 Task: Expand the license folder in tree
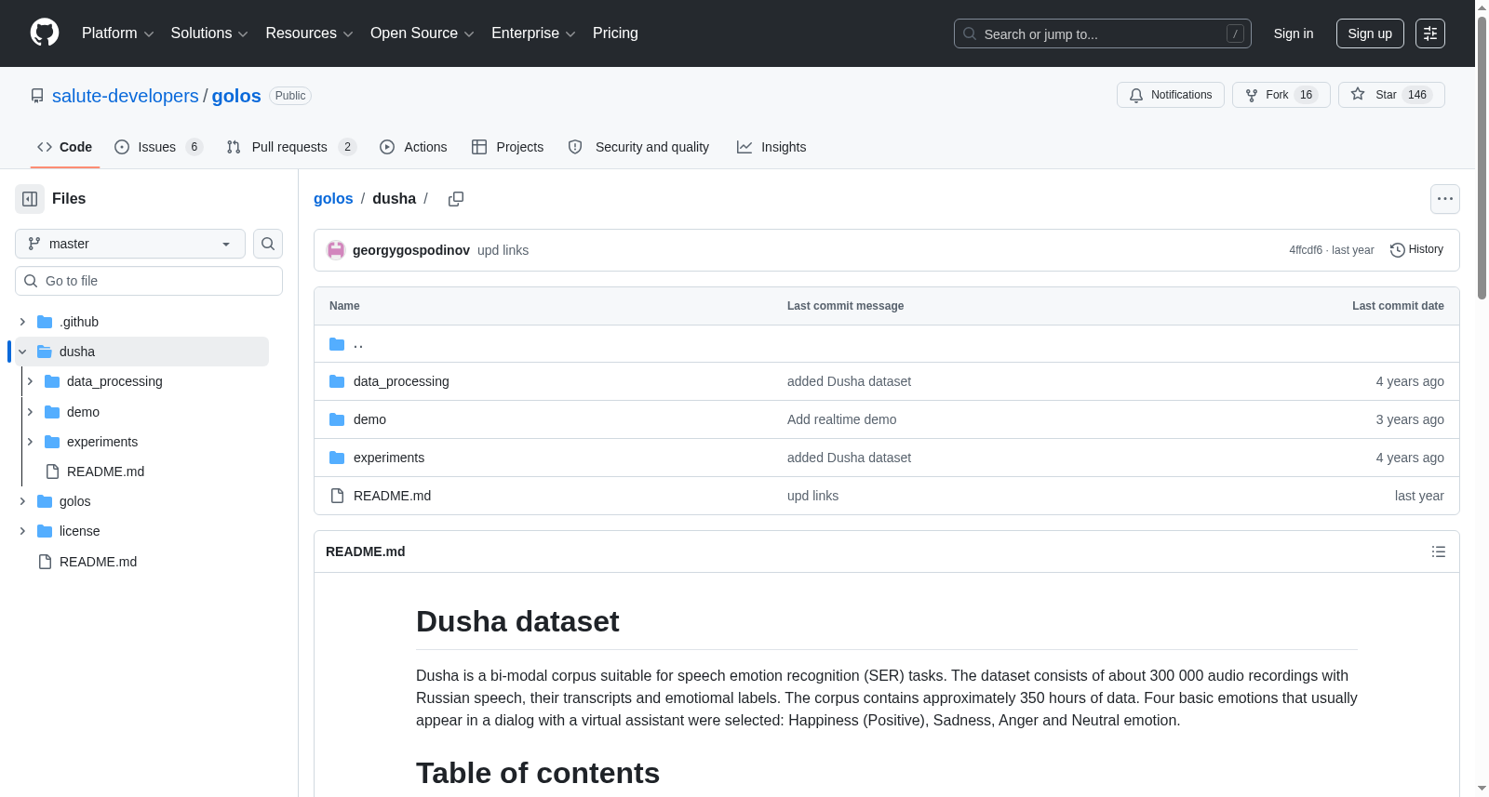tap(22, 531)
